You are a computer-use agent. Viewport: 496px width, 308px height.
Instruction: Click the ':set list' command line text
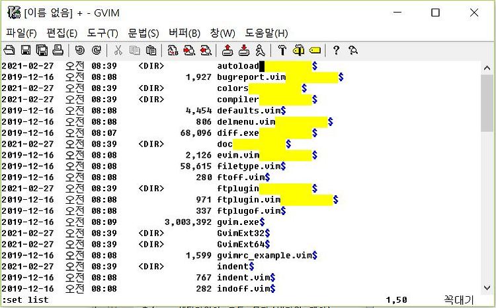(x=25, y=300)
